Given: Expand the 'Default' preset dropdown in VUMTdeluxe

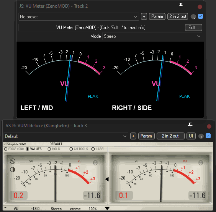Looking at the screenshot, I should [x=66, y=136].
